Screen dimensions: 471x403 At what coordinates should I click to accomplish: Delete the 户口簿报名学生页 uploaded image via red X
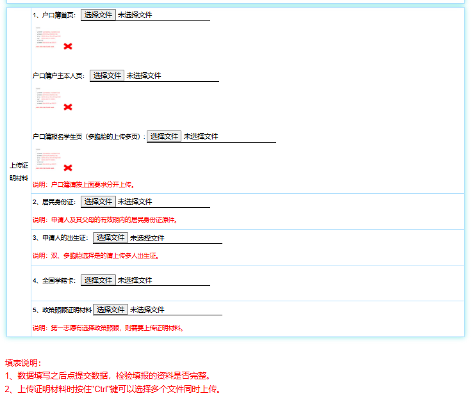68,168
